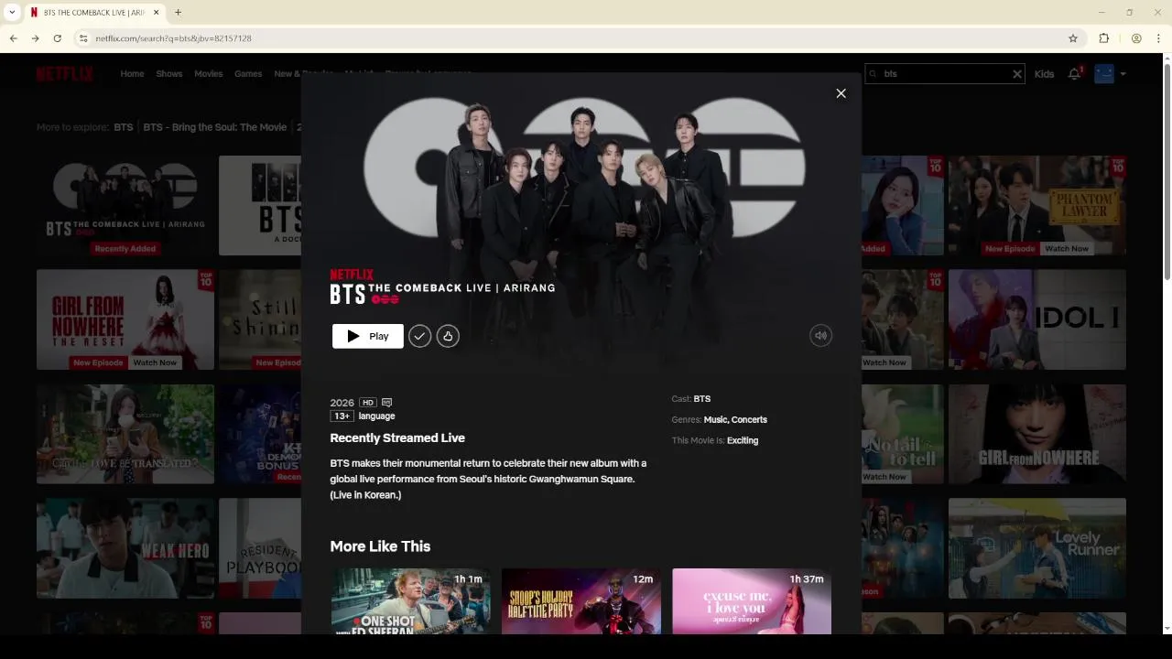Switch to Kids profile link

point(1044,74)
